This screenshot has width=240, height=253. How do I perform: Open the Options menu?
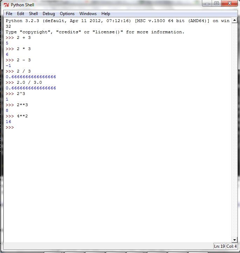pos(67,14)
